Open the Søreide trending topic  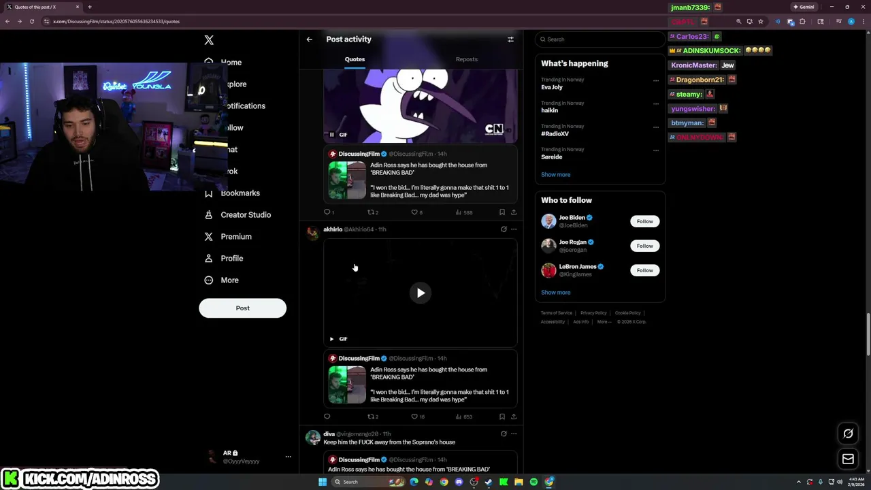552,157
